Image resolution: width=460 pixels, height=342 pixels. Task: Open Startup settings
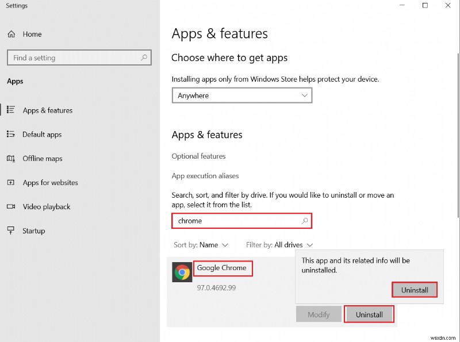pos(36,231)
